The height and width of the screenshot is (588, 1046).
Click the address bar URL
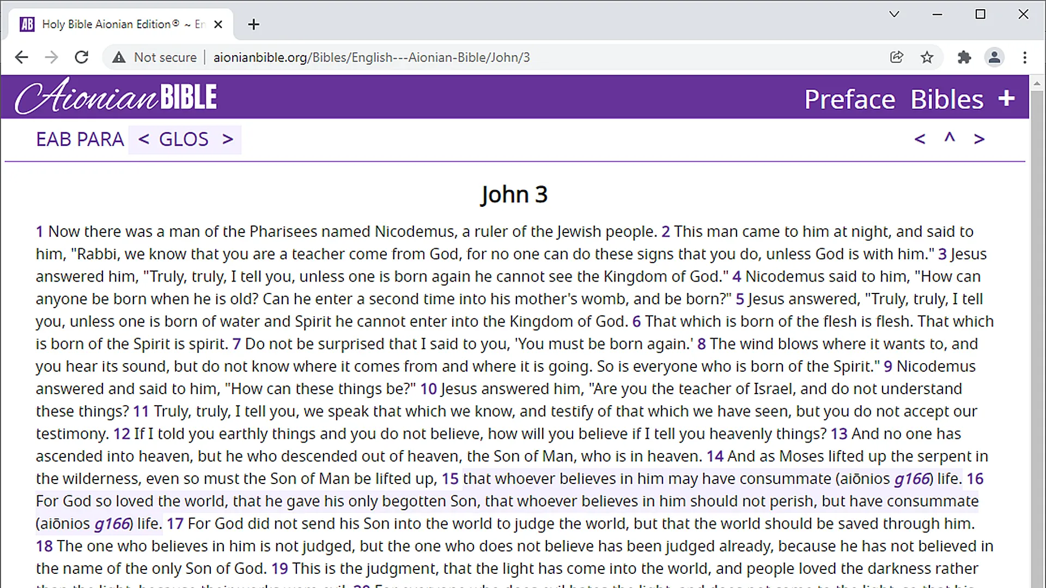[372, 57]
